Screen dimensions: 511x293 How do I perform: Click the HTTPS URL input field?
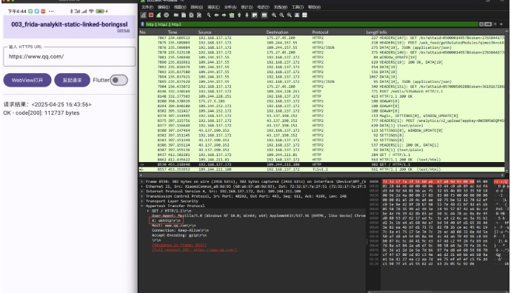point(70,57)
